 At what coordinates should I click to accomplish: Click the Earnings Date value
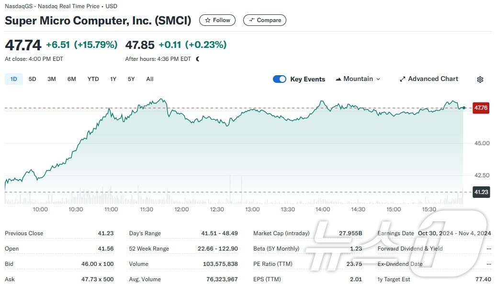(x=454, y=233)
